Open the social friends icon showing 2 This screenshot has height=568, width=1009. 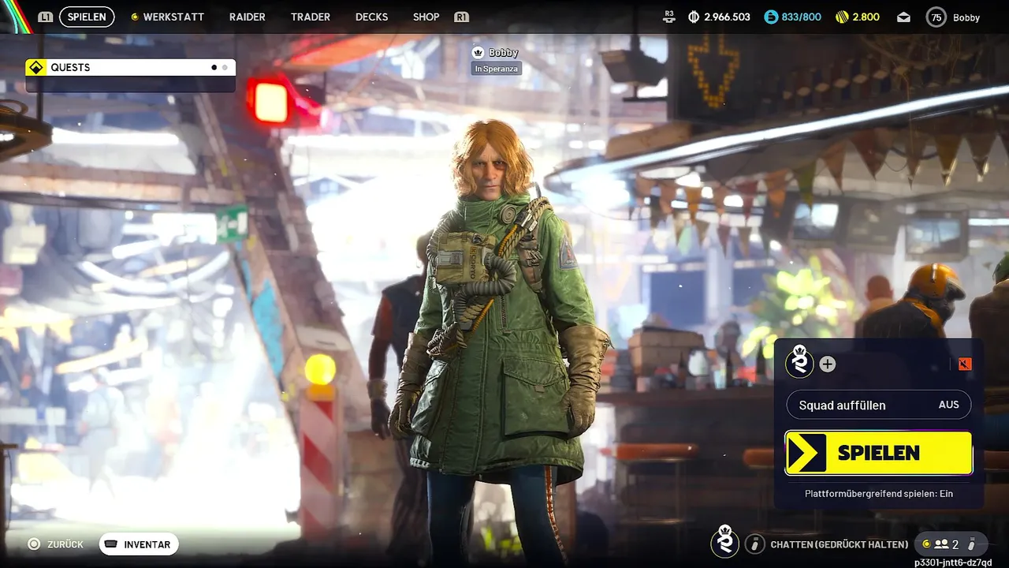[941, 544]
